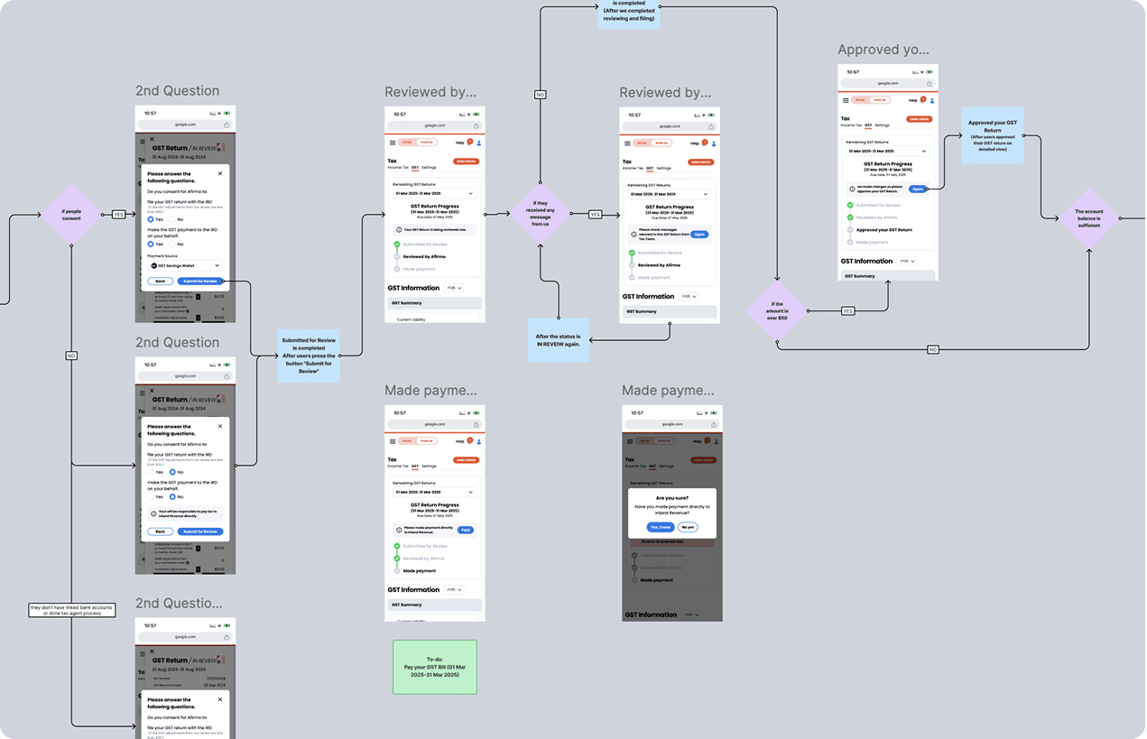The image size is (1147, 739).
Task: Open hamburger menu in first Reviewed by frame
Action: (x=393, y=143)
